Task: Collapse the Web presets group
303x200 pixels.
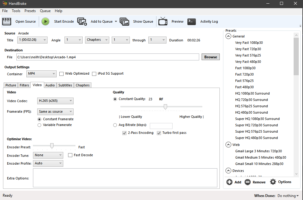Action: click(x=228, y=145)
